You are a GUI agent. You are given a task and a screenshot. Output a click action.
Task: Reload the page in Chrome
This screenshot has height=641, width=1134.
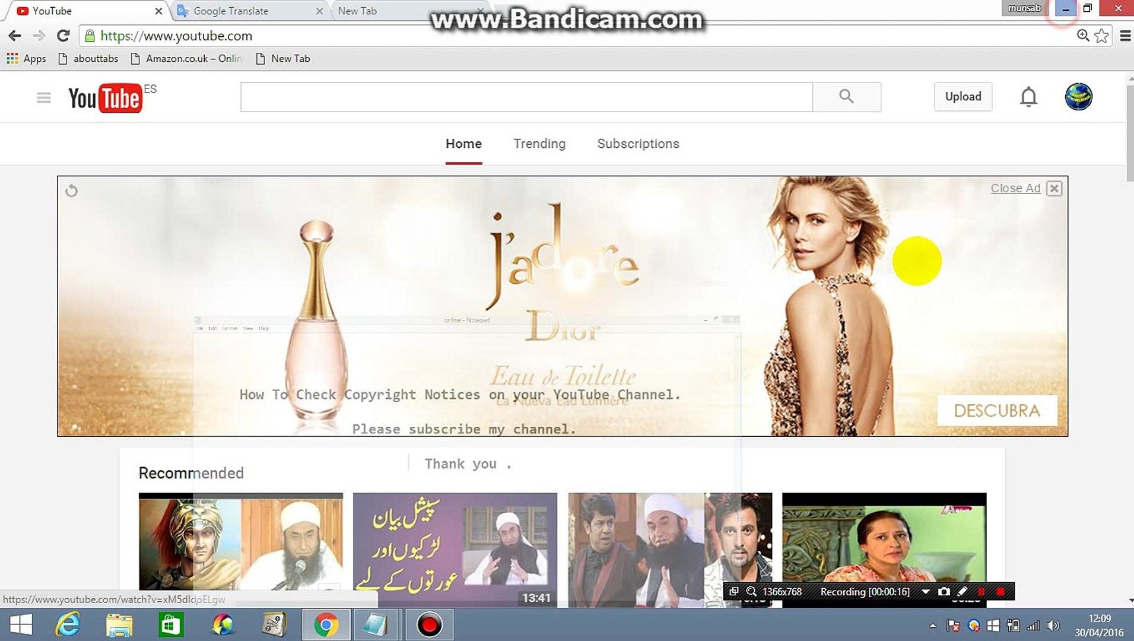coord(63,36)
